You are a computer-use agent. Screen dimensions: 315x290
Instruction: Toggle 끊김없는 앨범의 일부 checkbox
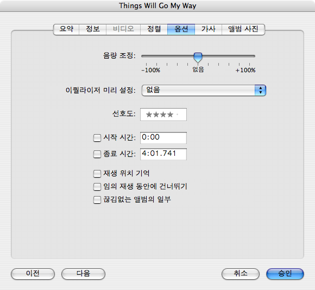[97, 200]
